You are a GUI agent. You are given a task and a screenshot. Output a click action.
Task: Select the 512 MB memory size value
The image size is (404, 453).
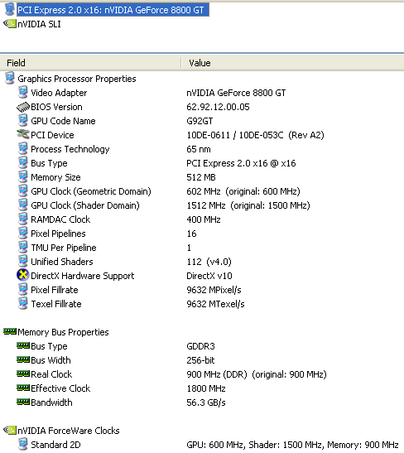201,177
